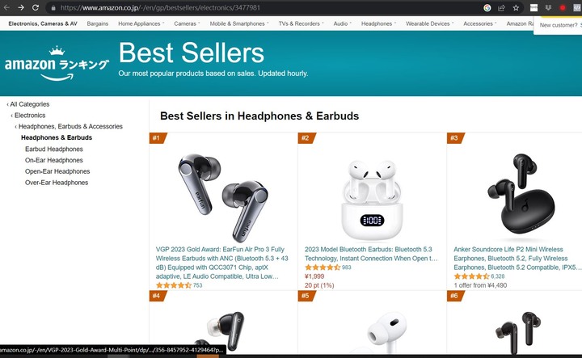Go back to All Categories
The height and width of the screenshot is (358, 582).
click(x=28, y=104)
